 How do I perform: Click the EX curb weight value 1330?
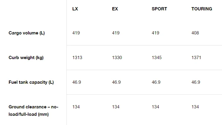pos(117,58)
